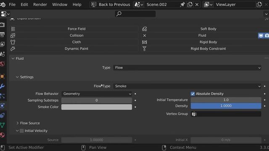Enable Soft Body physics

(205, 29)
